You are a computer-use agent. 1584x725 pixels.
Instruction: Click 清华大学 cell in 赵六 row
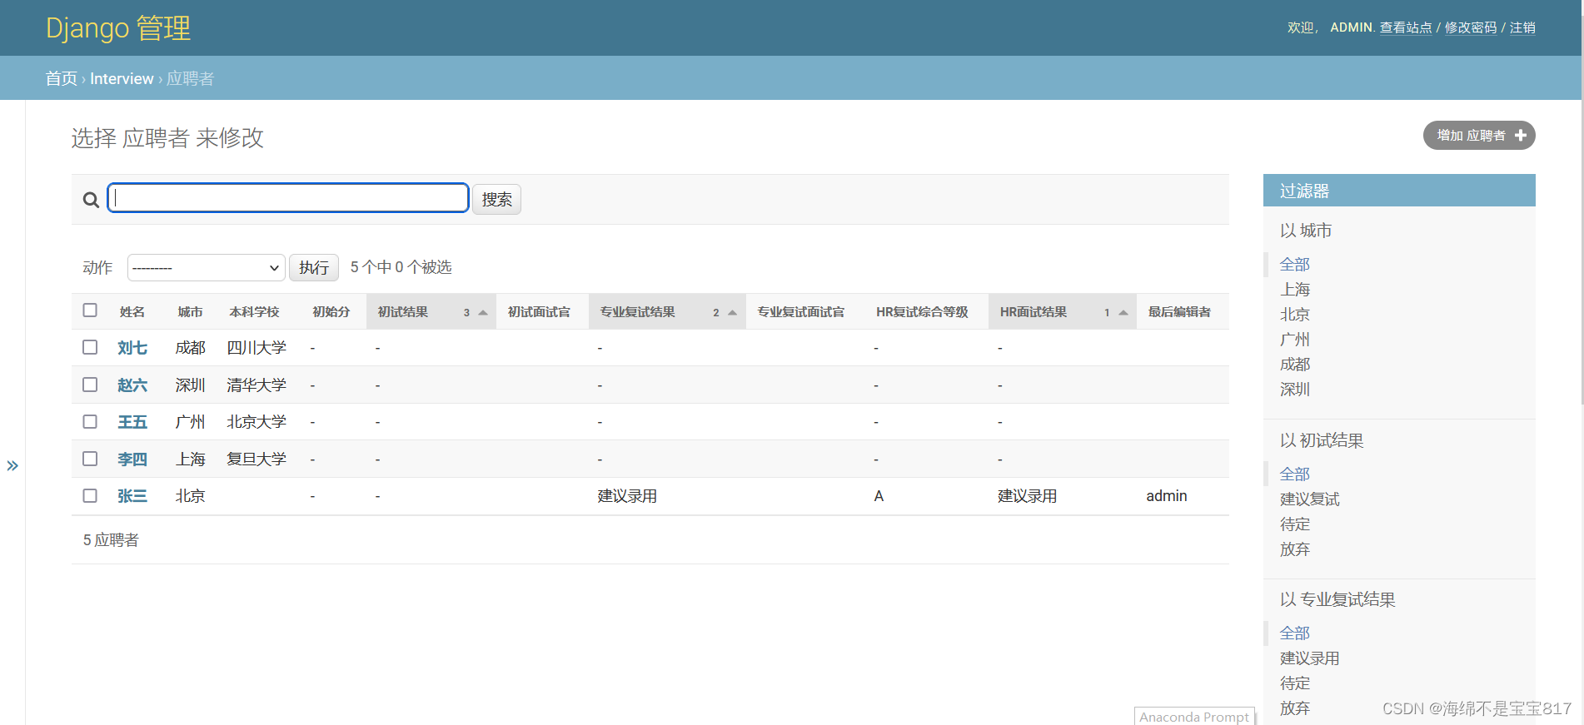[257, 385]
